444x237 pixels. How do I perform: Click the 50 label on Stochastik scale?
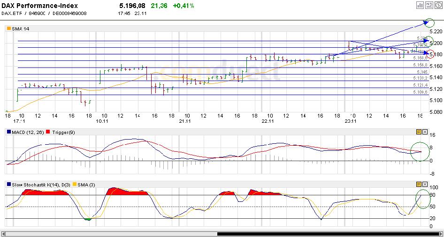click(432, 207)
